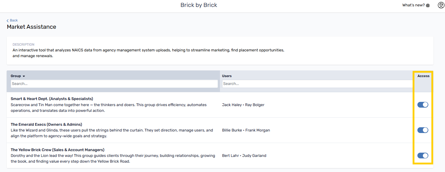Viewport: 445px width, 172px height.
Task: Click the What's new notification dot
Action: point(428,5)
